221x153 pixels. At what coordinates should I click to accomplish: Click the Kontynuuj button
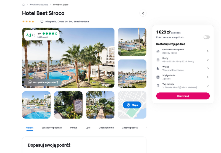pos(183,96)
